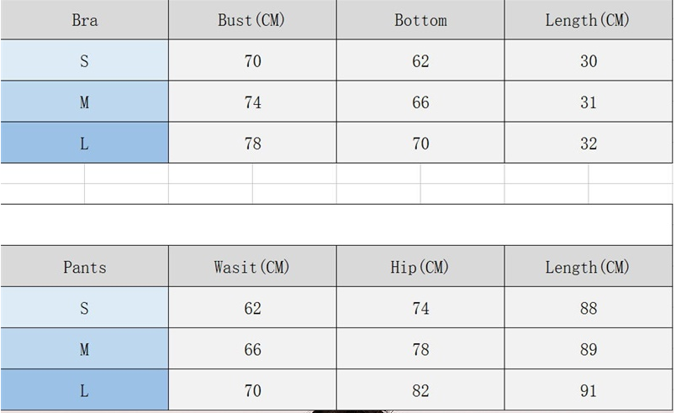This screenshot has height=413, width=676.
Task: Click the M size cell under Bra
Action: click(84, 102)
